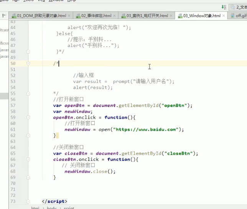Collapse the openBtn function at line 59
This screenshot has height=209, width=247.
coord(28,117)
